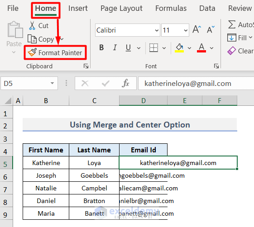Apply borders with the Borders icon
This screenshot has width=254, height=227.
pos(153,48)
